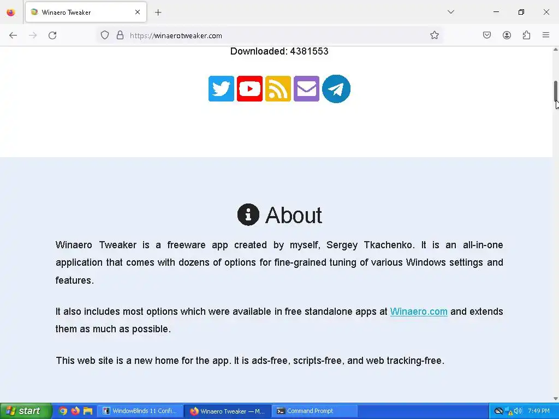559x419 pixels.
Task: Click the scrollbar up arrow
Action: point(555,50)
